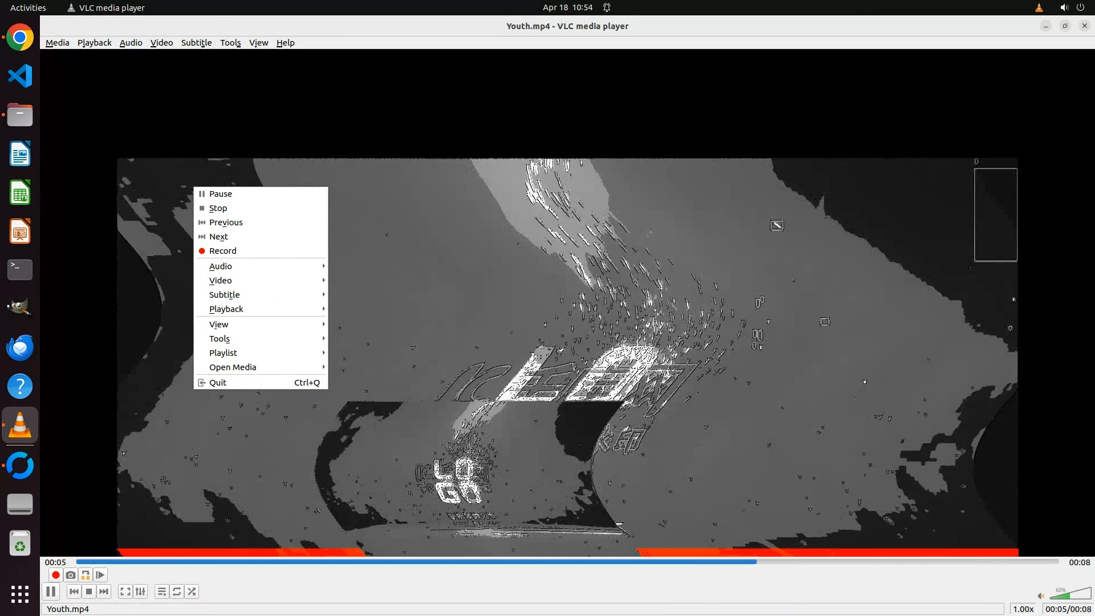Click the A-B loop button

[x=86, y=575]
